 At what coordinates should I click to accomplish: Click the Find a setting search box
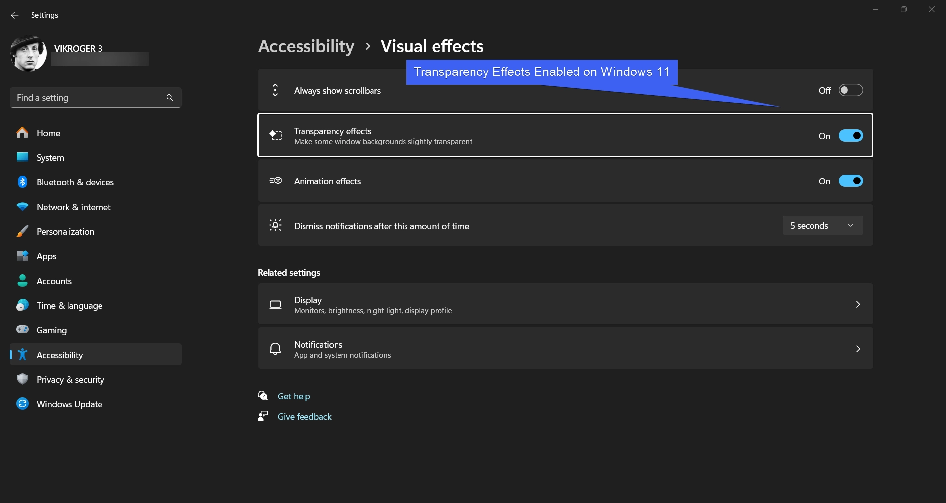96,98
